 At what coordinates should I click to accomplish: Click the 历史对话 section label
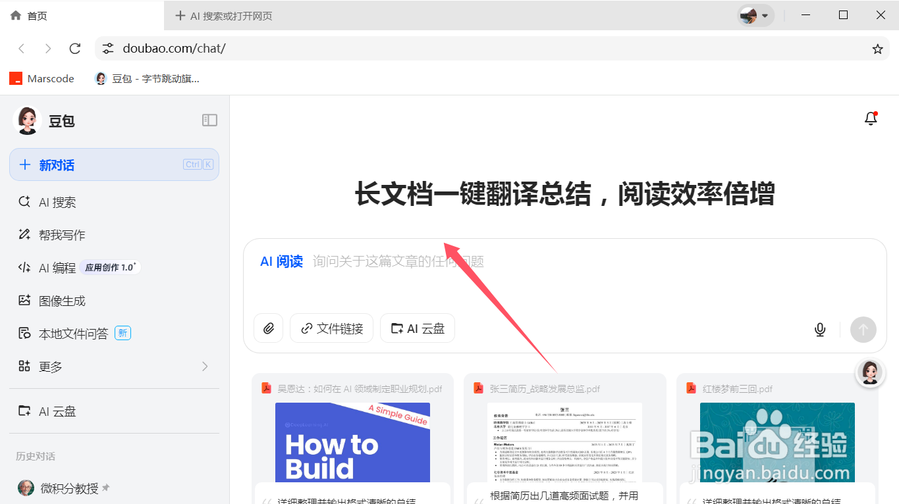pos(36,456)
